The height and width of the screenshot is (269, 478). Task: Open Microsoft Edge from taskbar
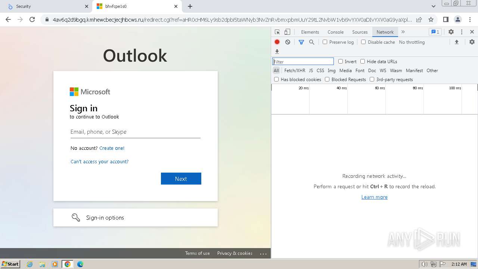[80, 264]
